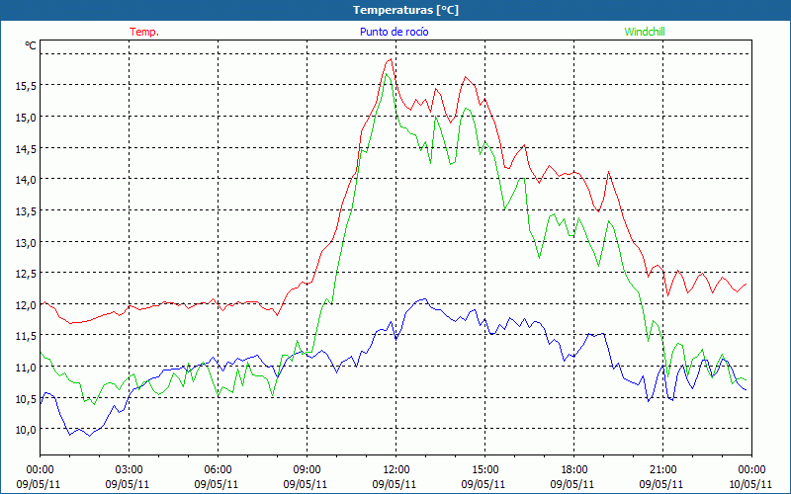Click the 06:00 time axis label

(218, 470)
